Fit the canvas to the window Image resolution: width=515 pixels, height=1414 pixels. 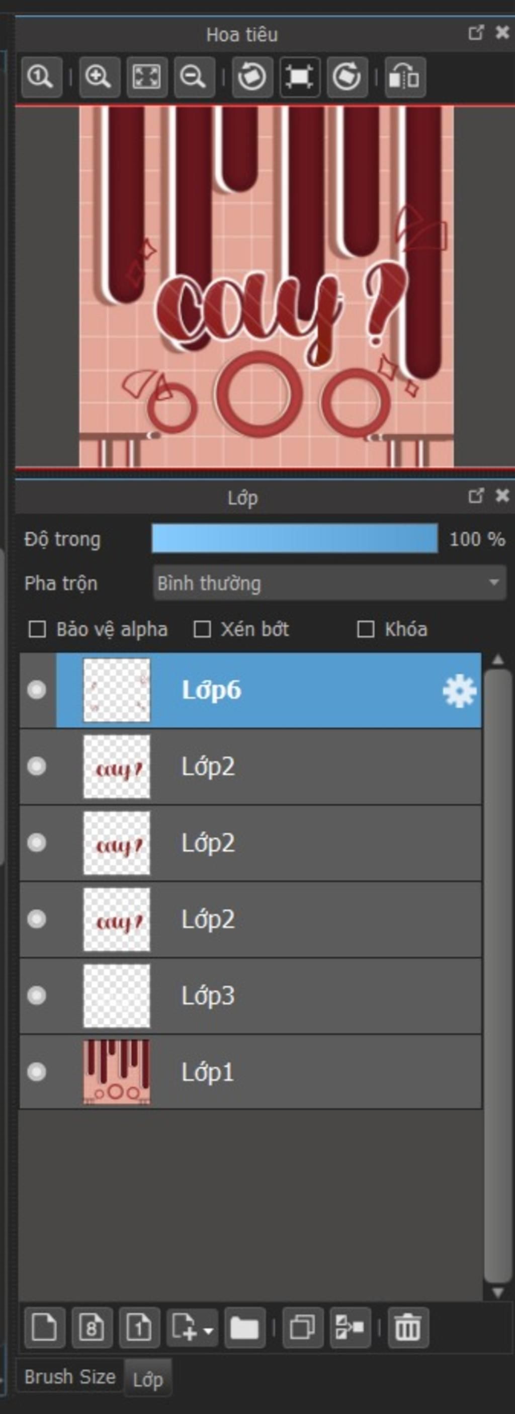(146, 77)
